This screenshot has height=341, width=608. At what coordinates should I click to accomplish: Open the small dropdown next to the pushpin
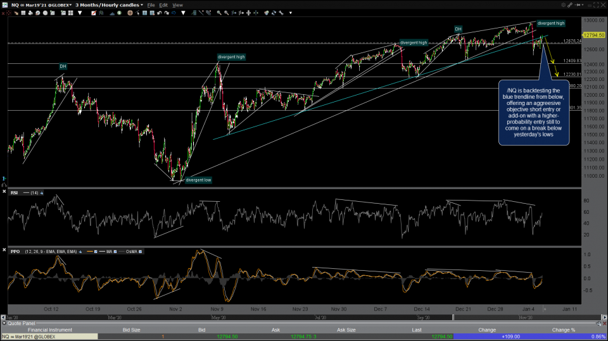(583, 4)
